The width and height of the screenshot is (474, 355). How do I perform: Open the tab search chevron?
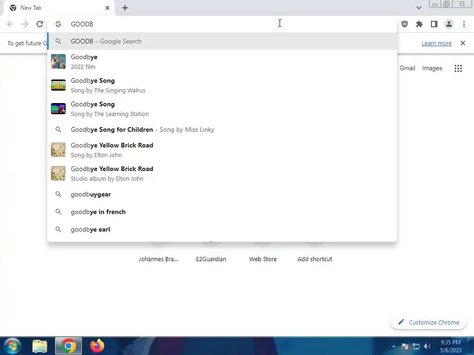click(418, 8)
